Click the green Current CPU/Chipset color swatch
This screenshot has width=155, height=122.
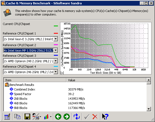[56, 26]
